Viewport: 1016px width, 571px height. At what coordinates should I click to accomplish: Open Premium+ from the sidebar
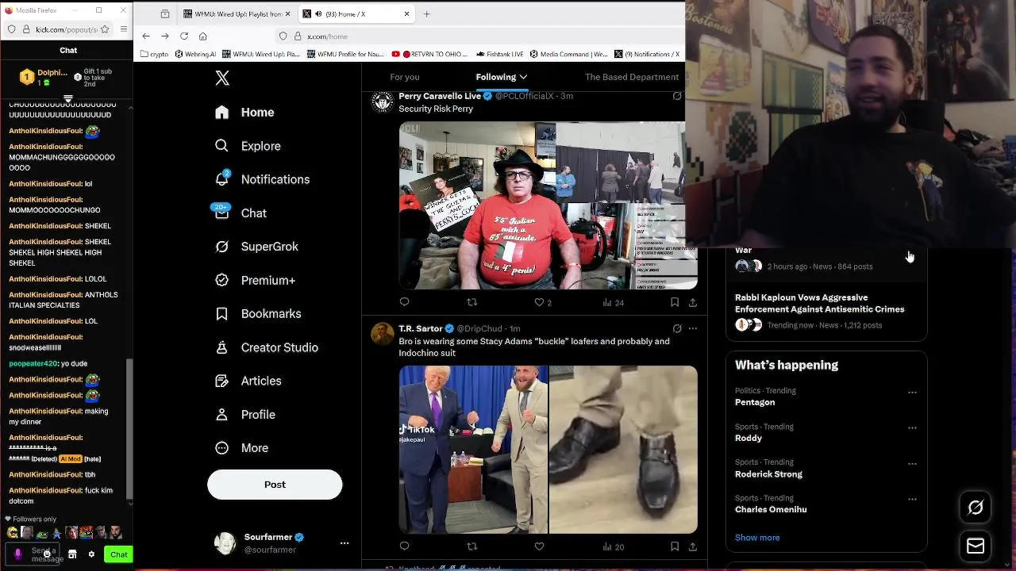click(255, 280)
